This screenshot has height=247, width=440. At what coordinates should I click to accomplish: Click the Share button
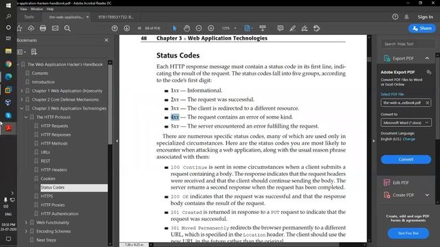click(x=422, y=28)
